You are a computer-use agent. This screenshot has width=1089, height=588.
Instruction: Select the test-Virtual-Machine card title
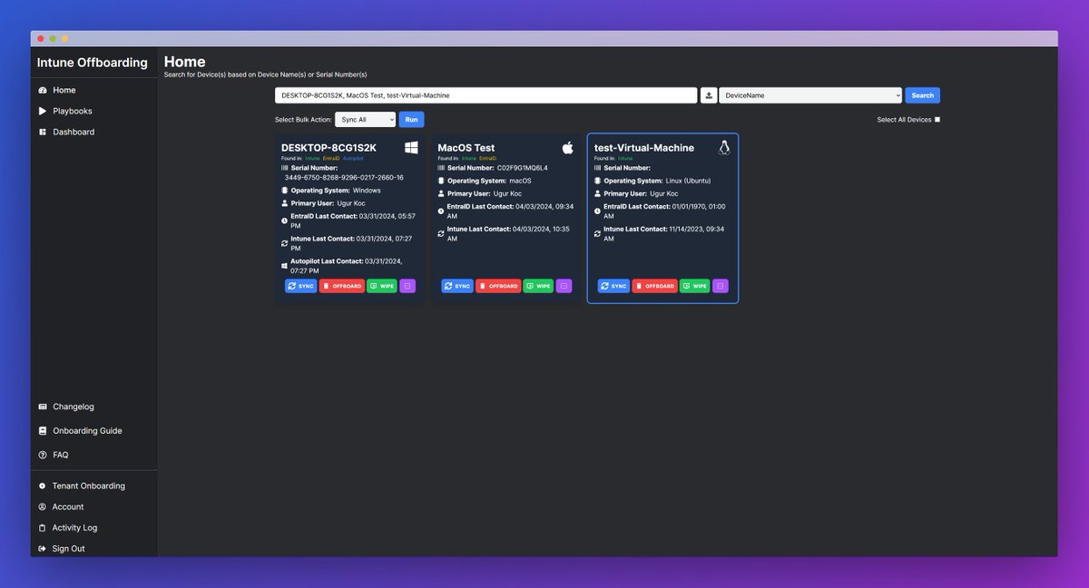click(x=644, y=148)
